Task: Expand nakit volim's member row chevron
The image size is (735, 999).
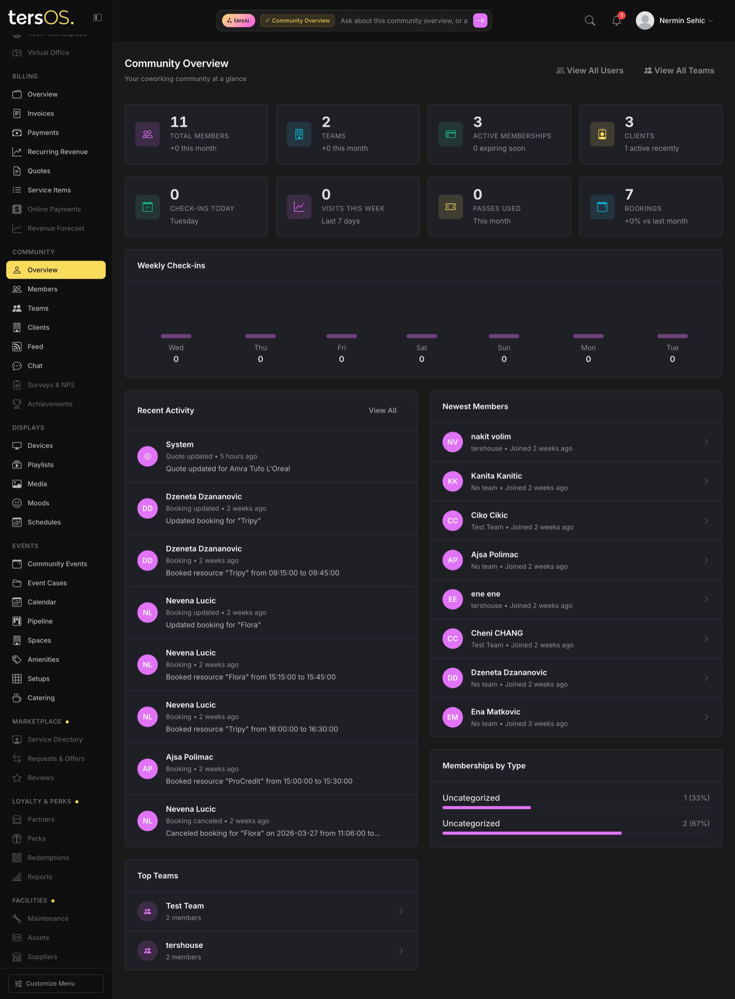Action: 707,442
